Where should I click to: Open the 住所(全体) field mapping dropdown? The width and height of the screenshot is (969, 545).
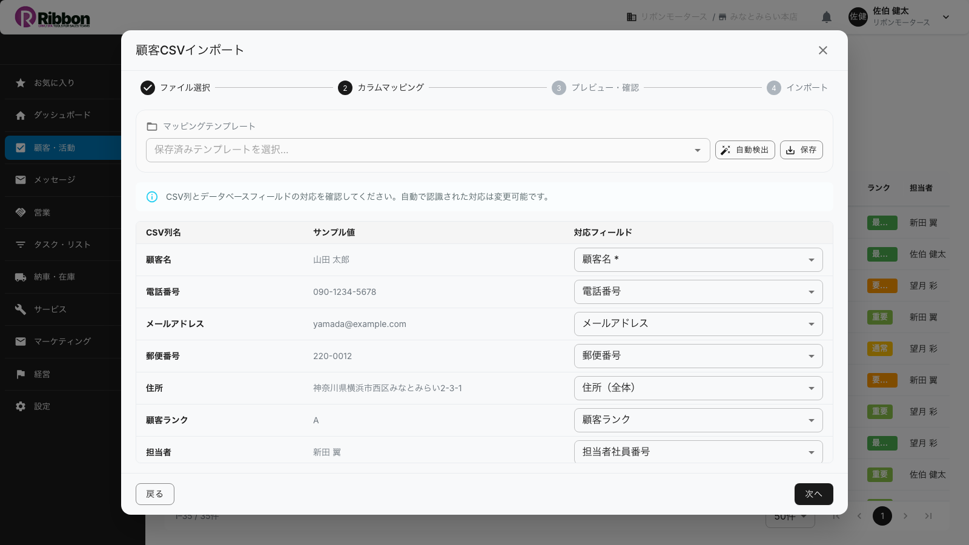pos(698,388)
